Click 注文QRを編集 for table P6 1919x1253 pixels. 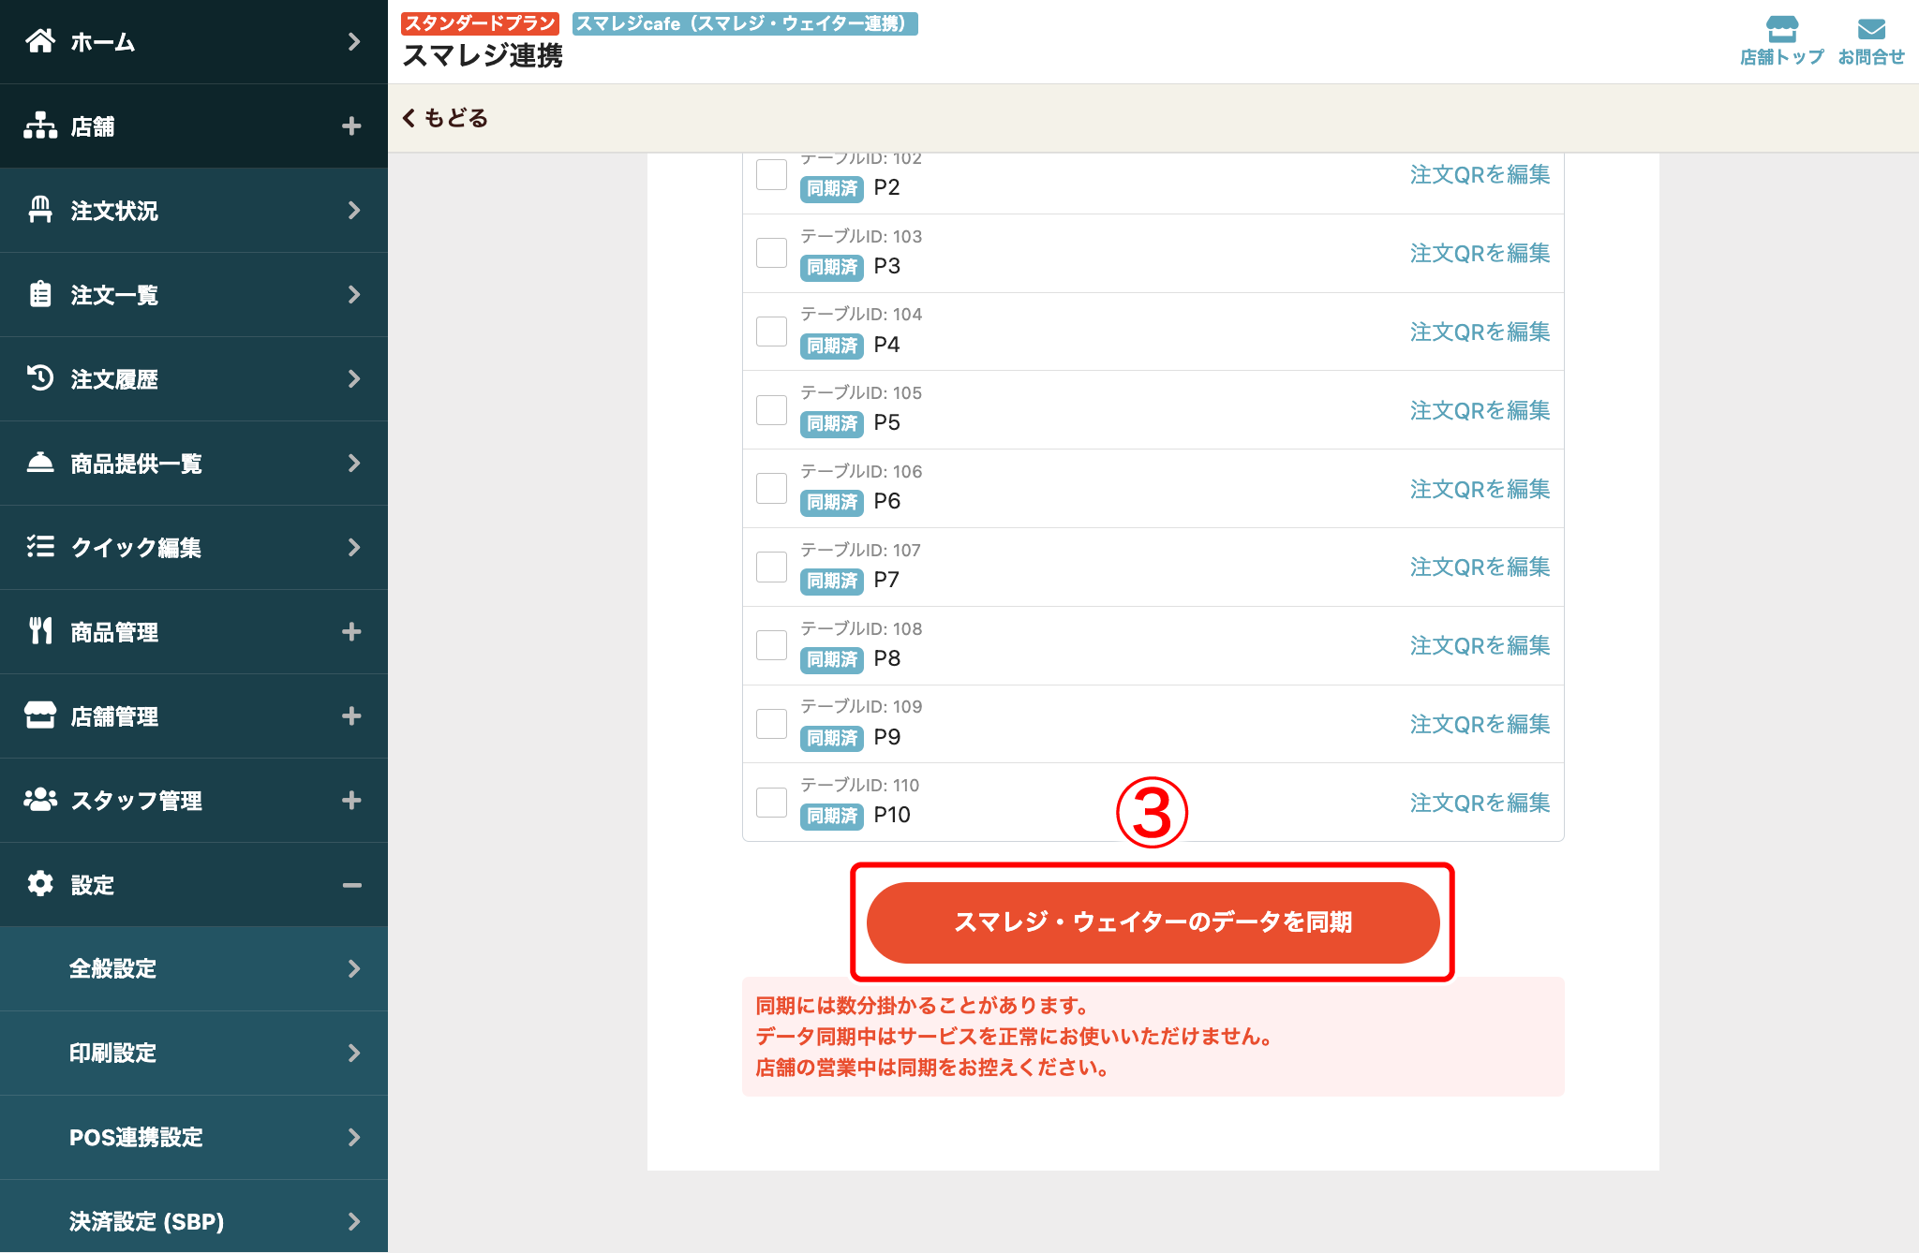1480,489
